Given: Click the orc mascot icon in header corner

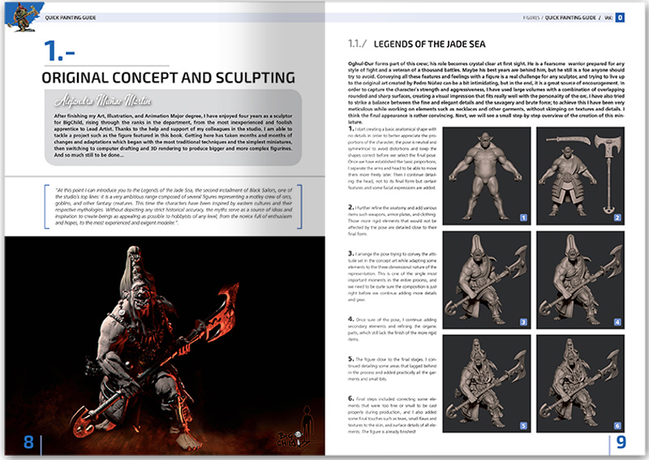Looking at the screenshot, I should coord(24,16).
